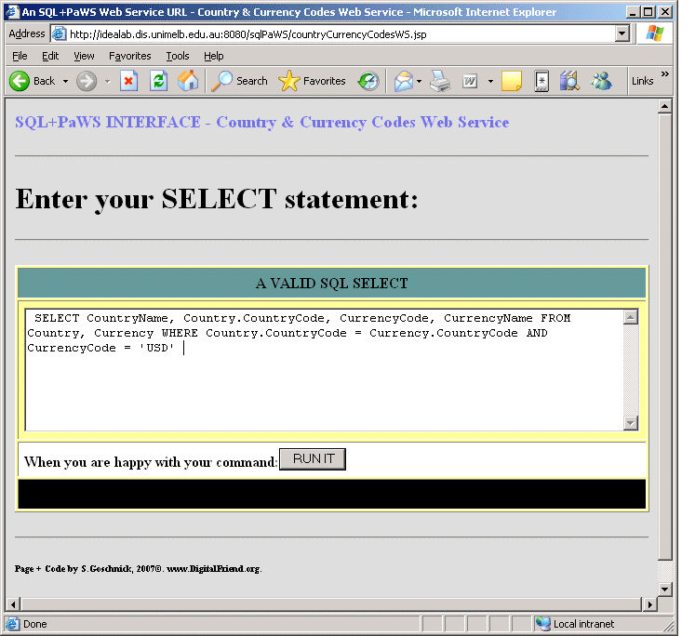Click the handheld device toolbar icon
This screenshot has width=695, height=636.
coord(541,82)
